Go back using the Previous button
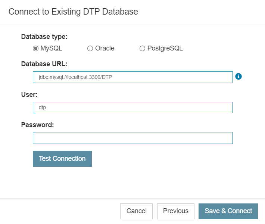The image size is (265, 224). [x=176, y=211]
